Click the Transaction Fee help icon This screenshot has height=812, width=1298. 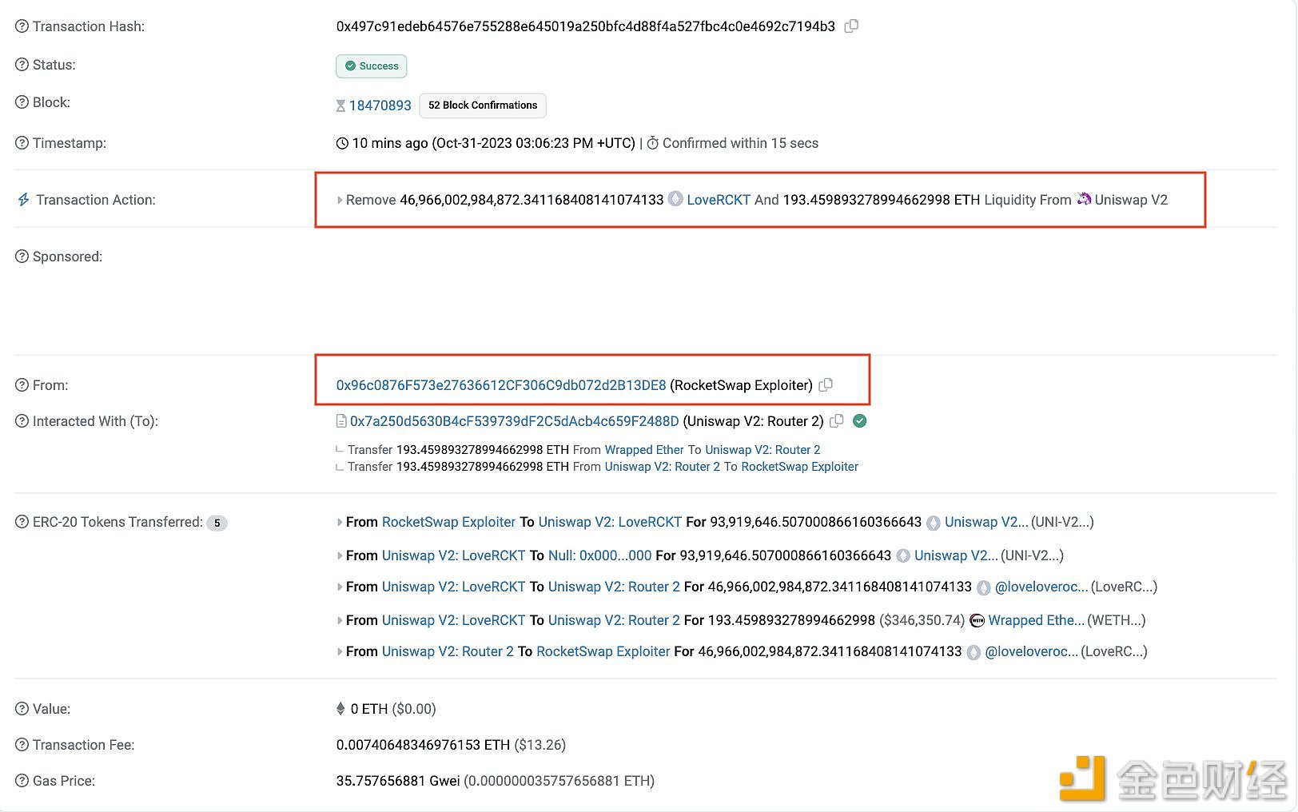(x=22, y=745)
